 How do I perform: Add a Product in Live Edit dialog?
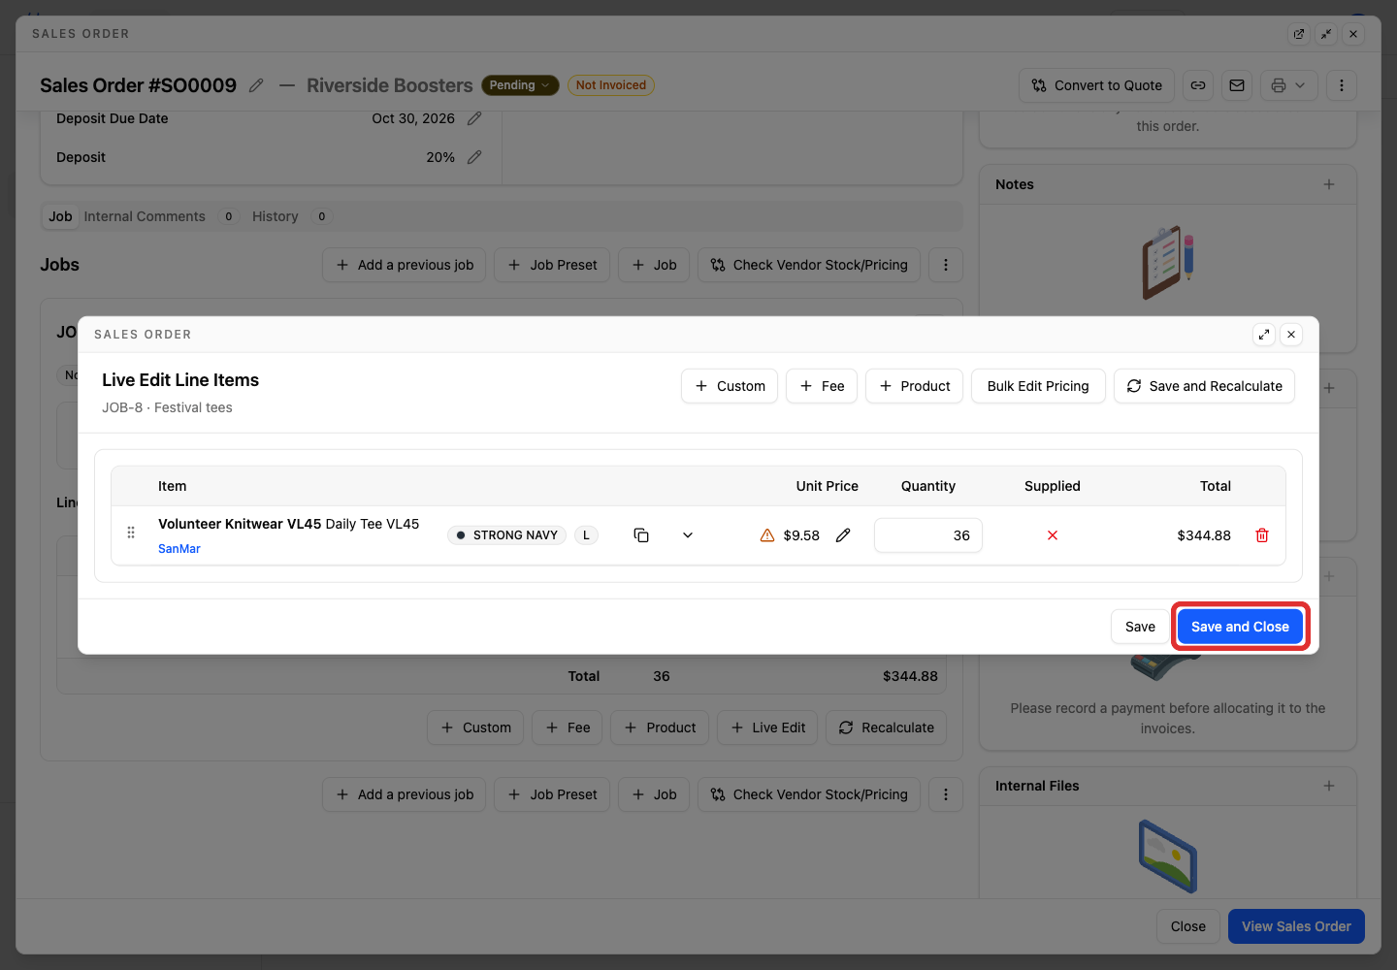tap(914, 386)
